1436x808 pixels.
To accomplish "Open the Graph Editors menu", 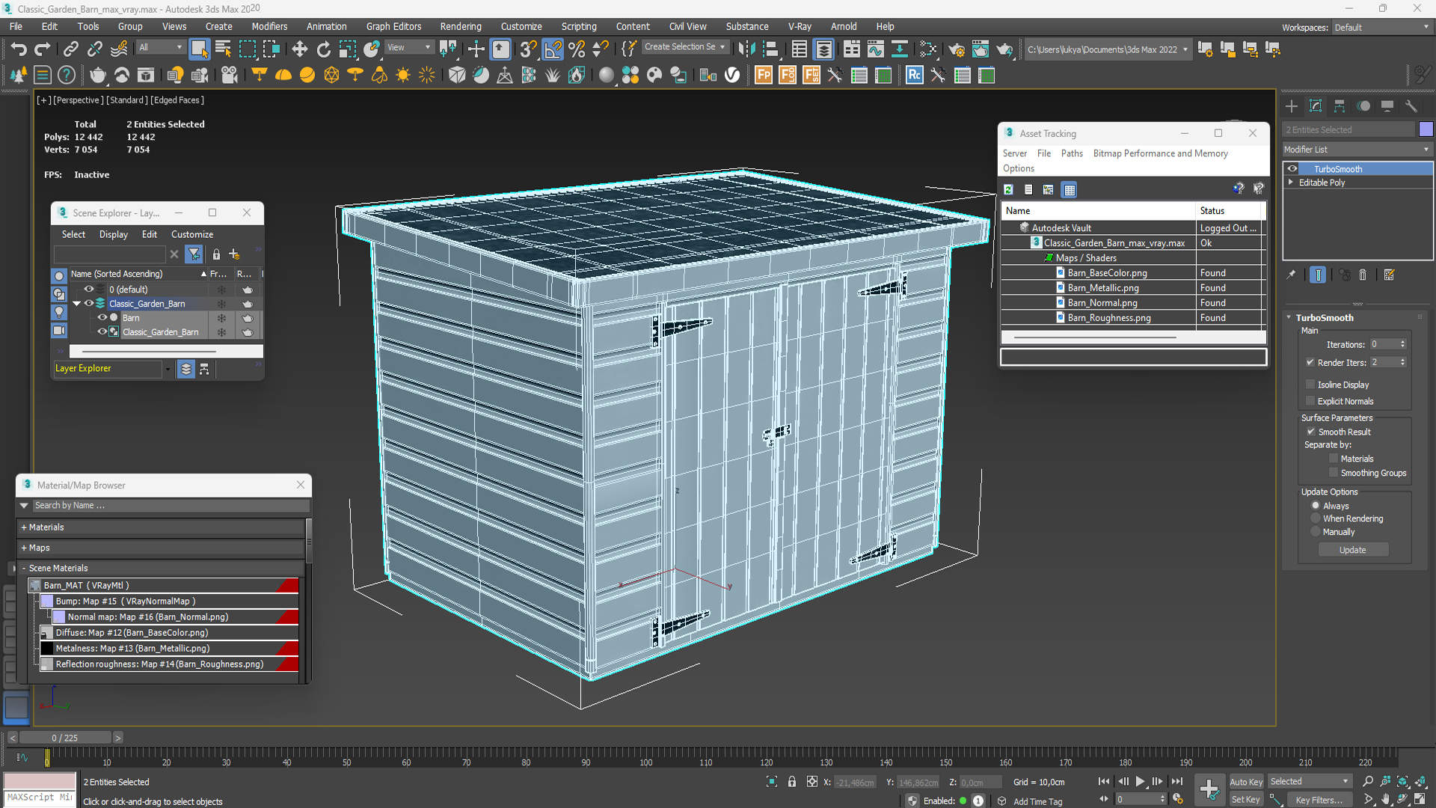I will point(392,27).
